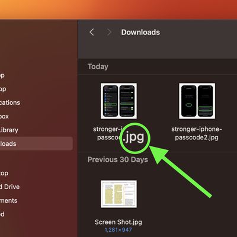Open the sidebar item ending in 'ox'
Image resolution: width=237 pixels, height=237 pixels.
(x=4, y=116)
